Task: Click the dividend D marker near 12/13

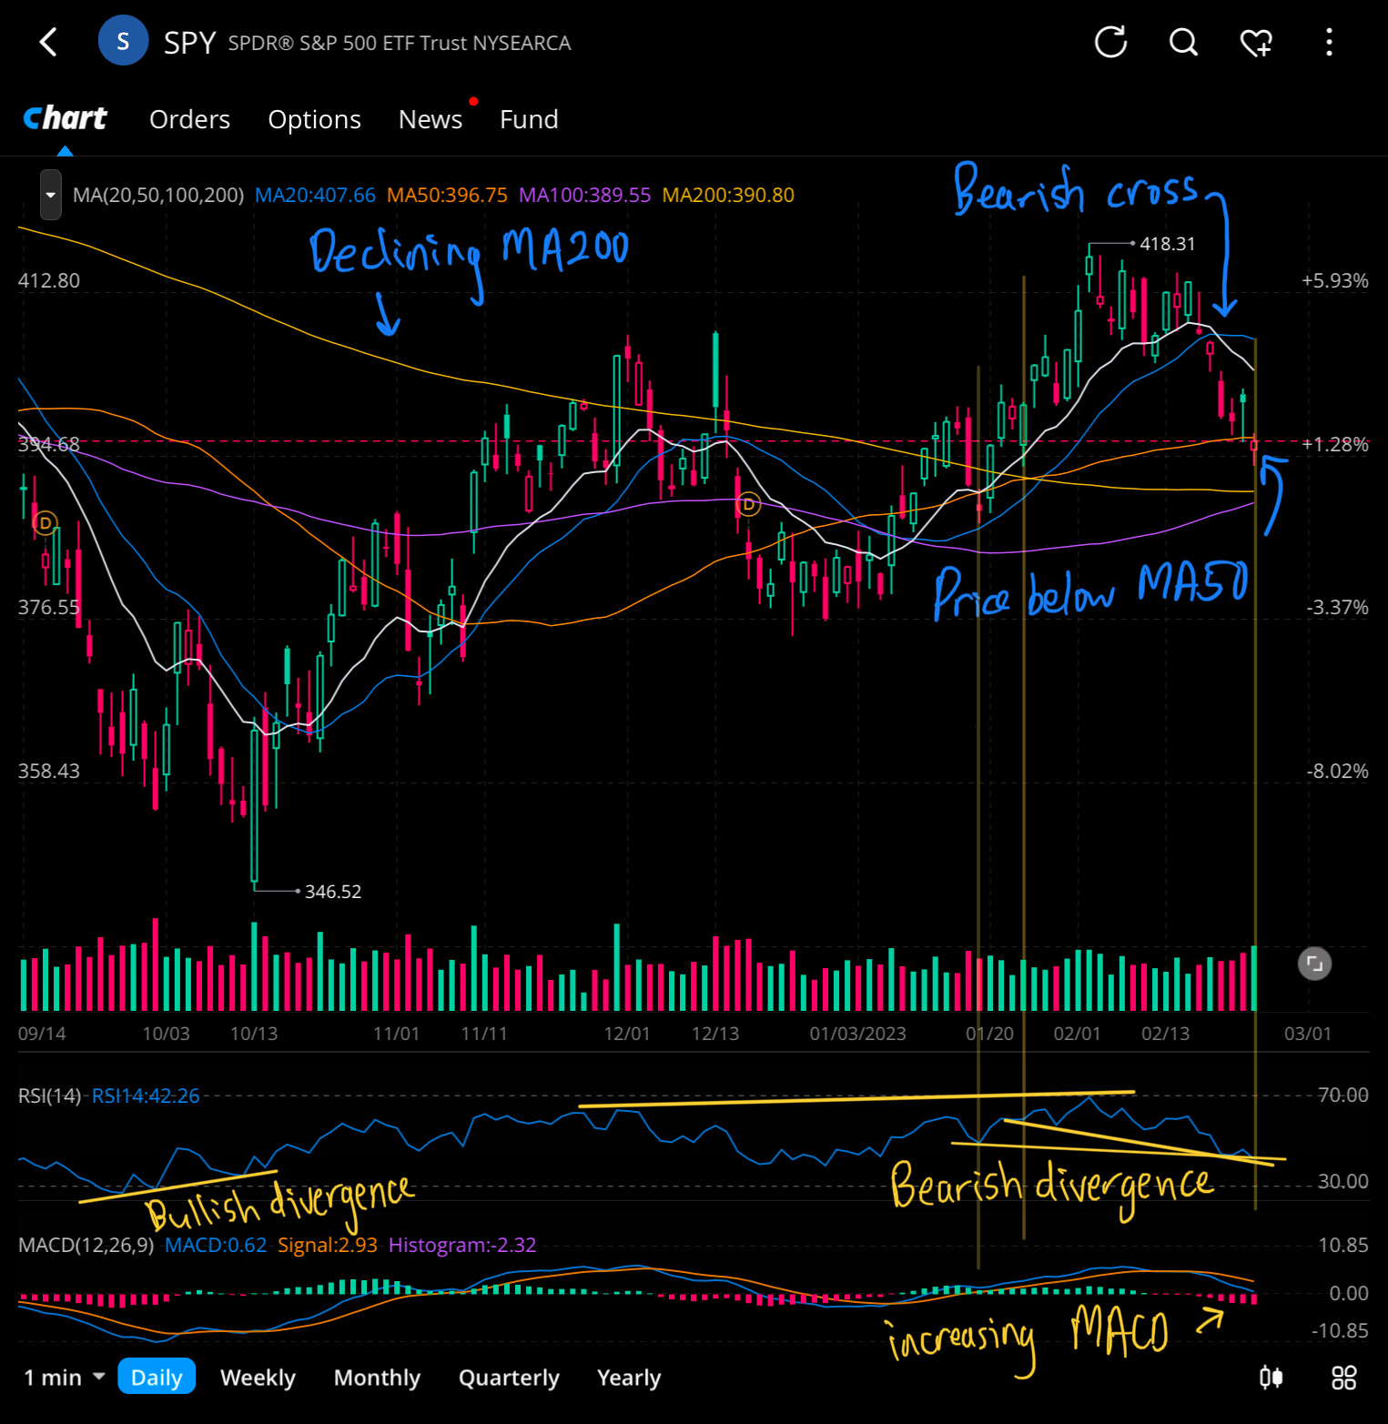Action: pos(748,504)
